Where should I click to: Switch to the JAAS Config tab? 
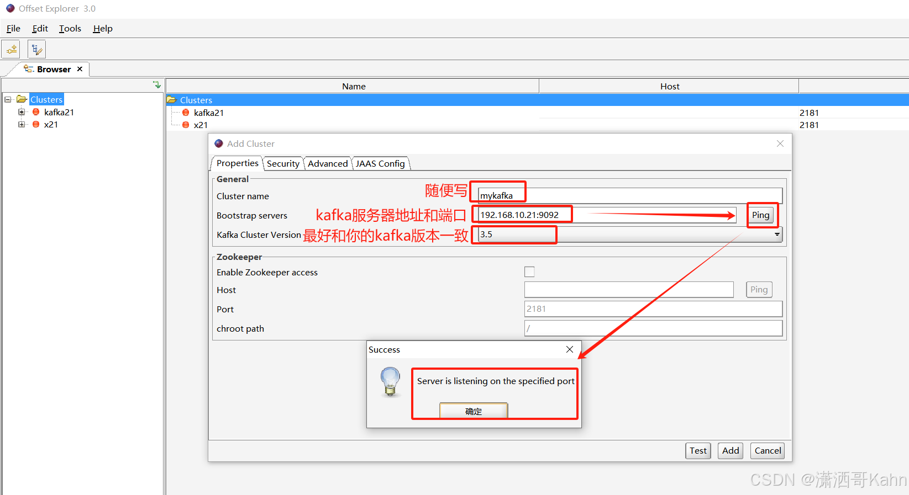(380, 164)
